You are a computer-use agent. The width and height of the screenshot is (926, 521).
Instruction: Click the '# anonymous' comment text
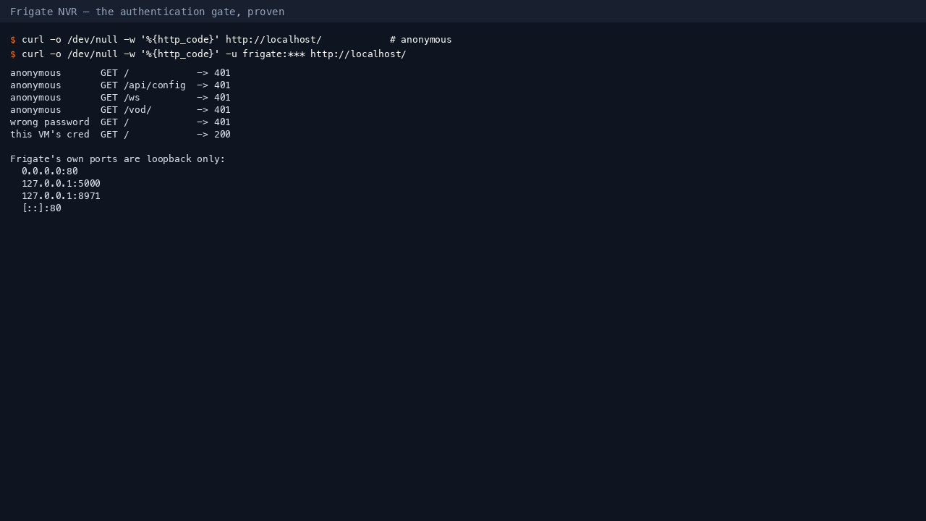point(420,40)
